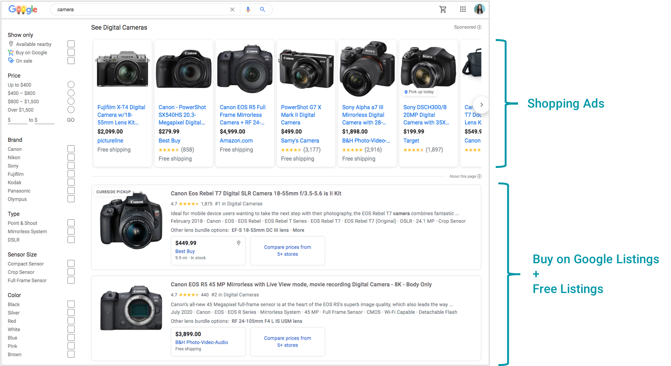Click the Samy's Camera seller link

(300, 141)
